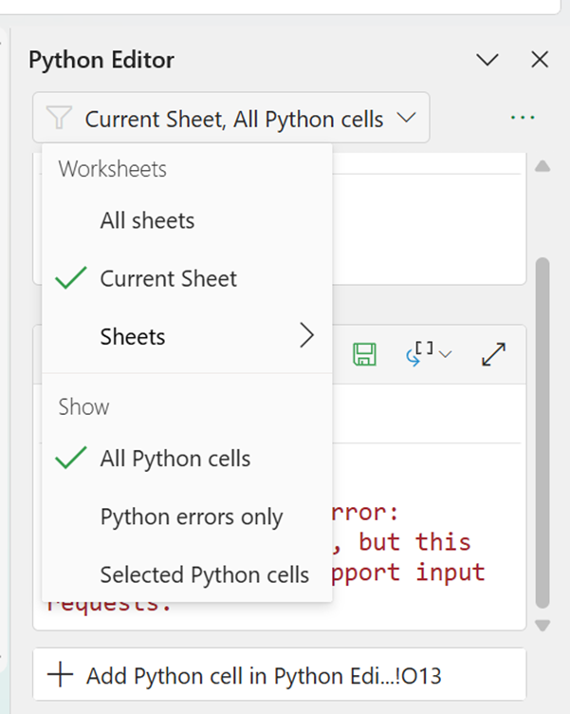Select the checked All Python cells option
This screenshot has height=714, width=570.
175,460
